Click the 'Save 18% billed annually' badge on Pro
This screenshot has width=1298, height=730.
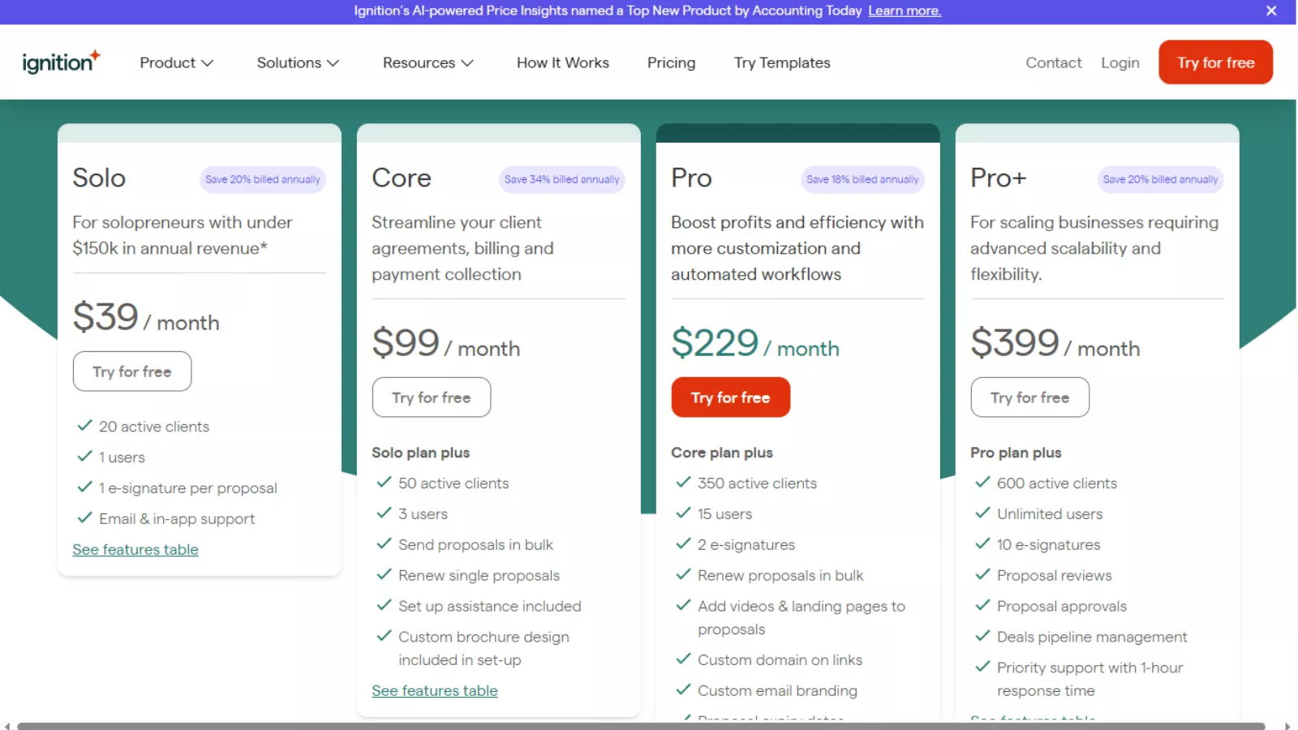862,179
